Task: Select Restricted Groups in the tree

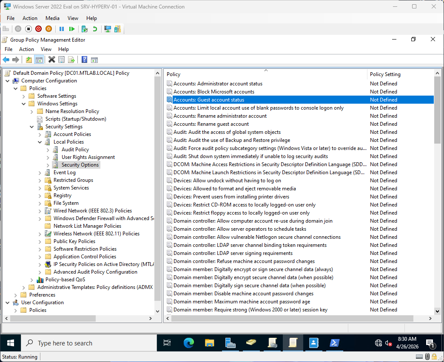Action: click(73, 180)
